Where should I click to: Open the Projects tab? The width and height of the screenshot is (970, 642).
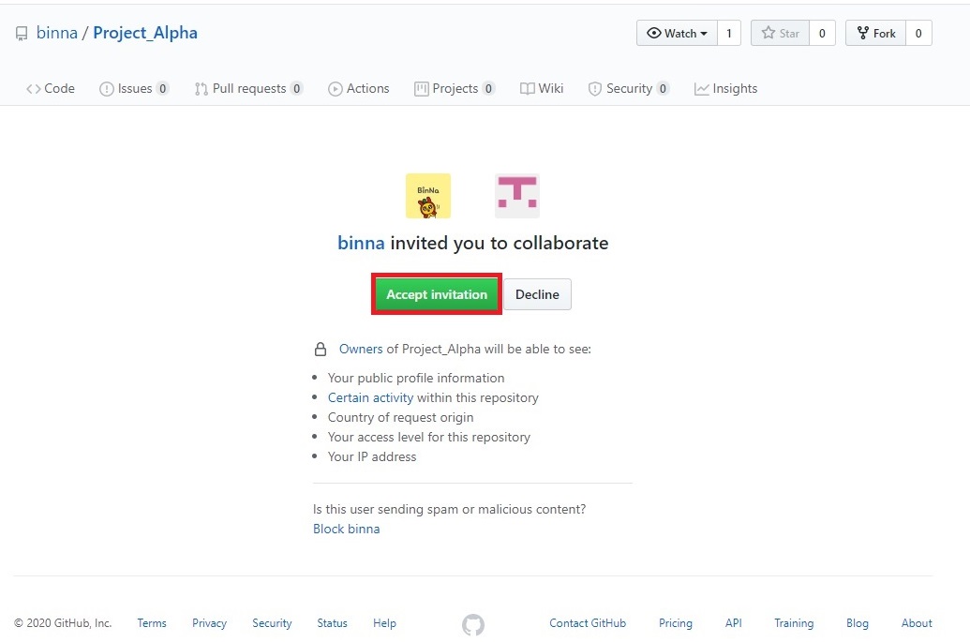pos(455,88)
